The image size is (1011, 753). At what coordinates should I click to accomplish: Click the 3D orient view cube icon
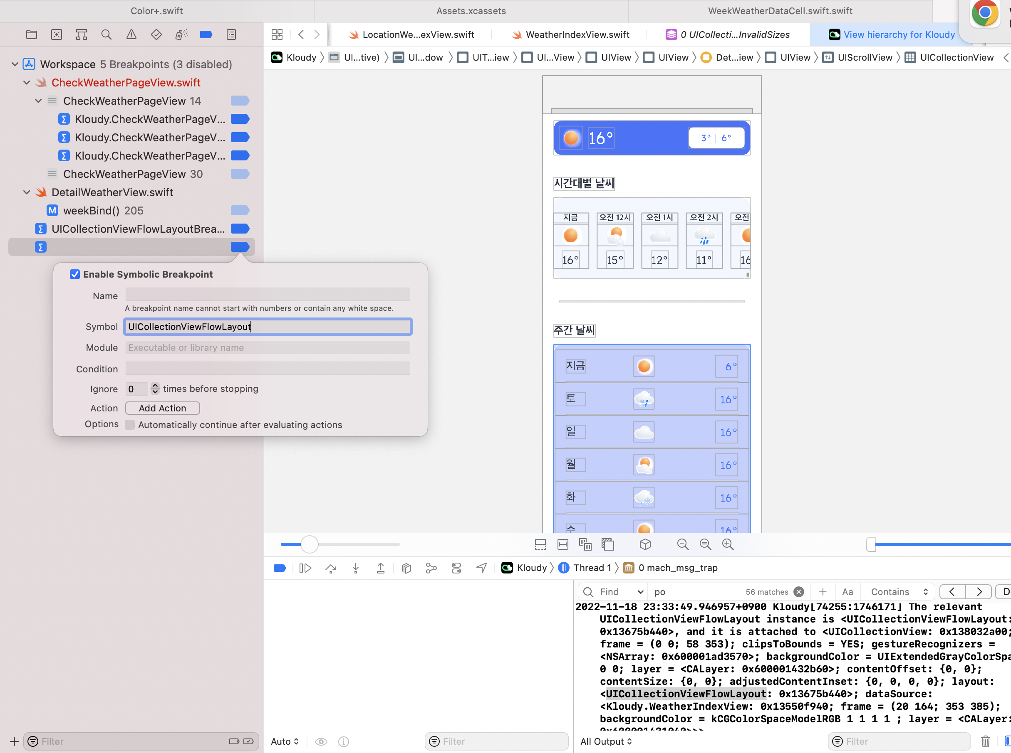point(645,544)
